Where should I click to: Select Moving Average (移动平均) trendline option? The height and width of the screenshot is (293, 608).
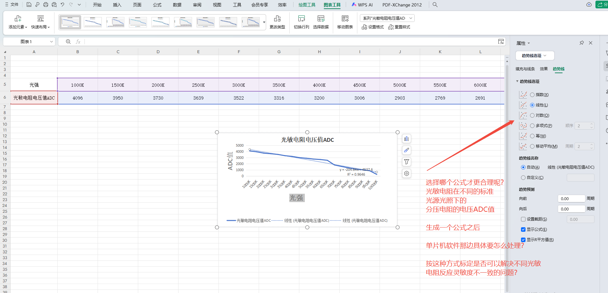pyautogui.click(x=532, y=146)
